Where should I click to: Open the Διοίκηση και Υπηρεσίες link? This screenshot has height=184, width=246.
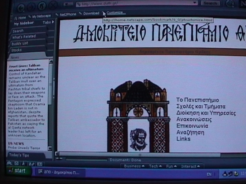[206, 113]
